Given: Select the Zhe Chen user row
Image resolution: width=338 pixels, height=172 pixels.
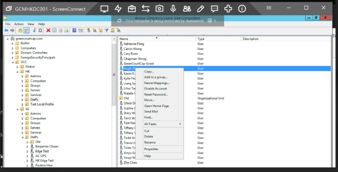Looking at the screenshot, I should 224,163.
